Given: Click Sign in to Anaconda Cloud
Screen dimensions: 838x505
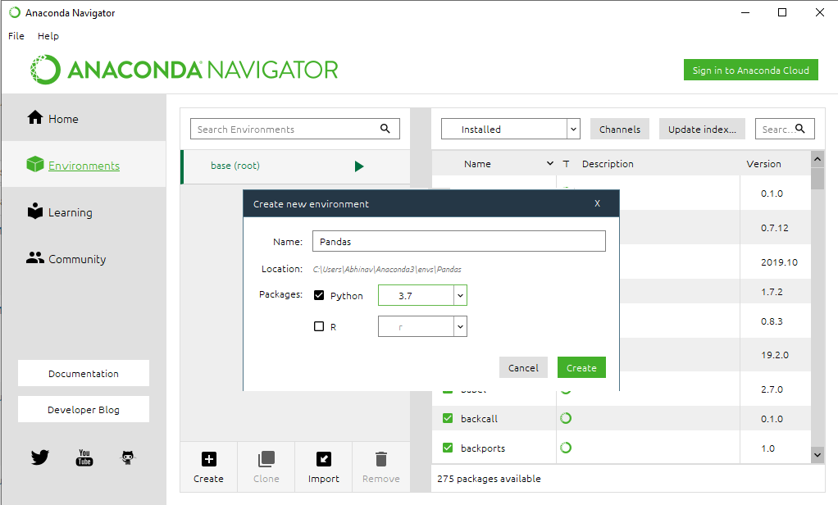Looking at the screenshot, I should (751, 70).
